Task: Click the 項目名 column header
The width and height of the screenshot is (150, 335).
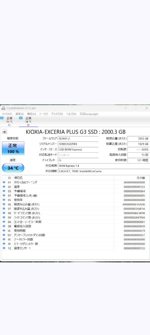Action: click(x=18, y=178)
